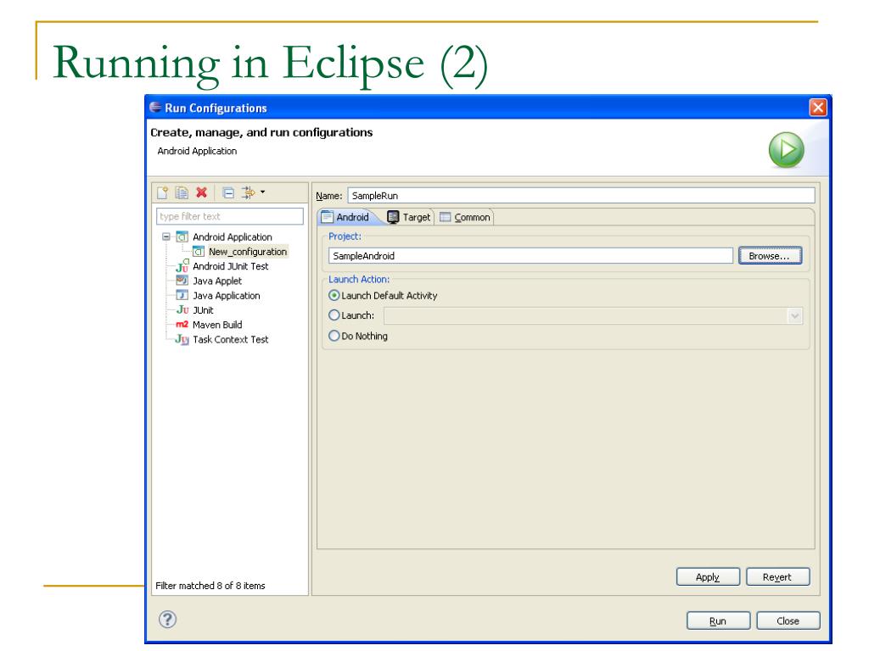Image resolution: width=869 pixels, height=651 pixels.
Task: Select Android Application tree entry
Action: pos(233,237)
